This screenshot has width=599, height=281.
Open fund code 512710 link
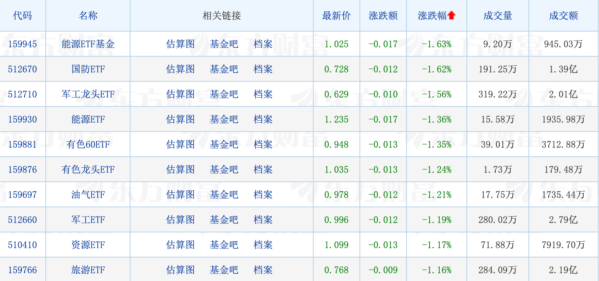click(x=22, y=94)
